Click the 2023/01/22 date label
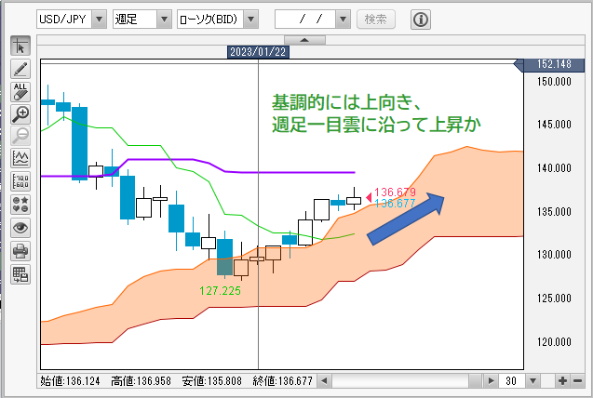The width and height of the screenshot is (593, 398). click(x=258, y=52)
